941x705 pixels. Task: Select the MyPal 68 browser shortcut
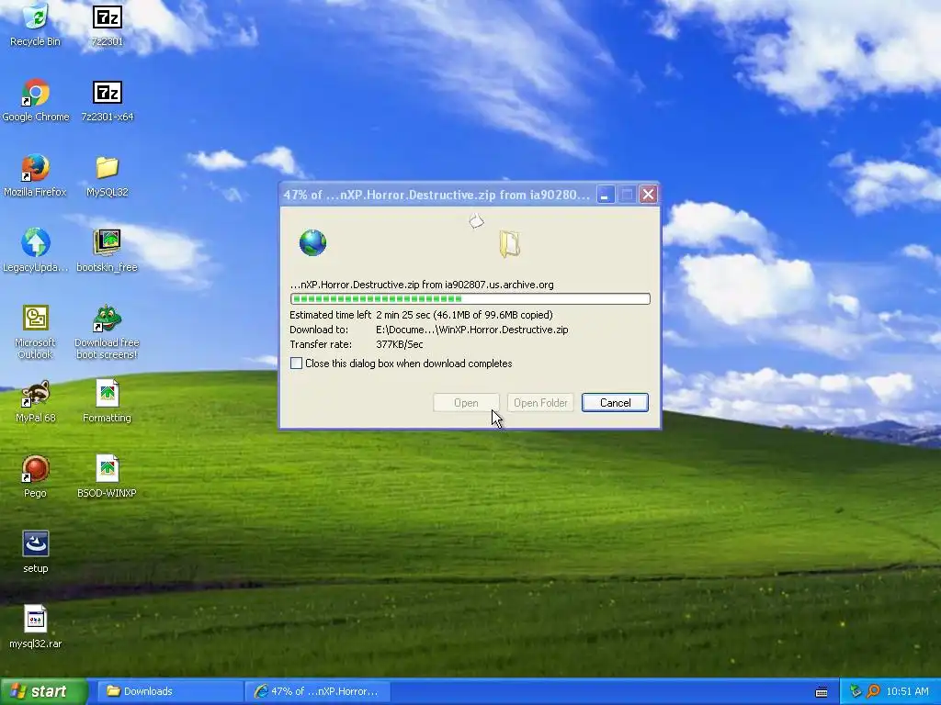[x=36, y=401]
